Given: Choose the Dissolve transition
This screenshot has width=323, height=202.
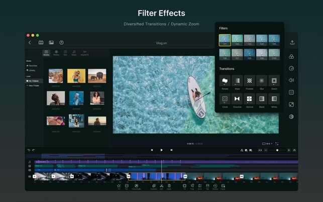Looking at the screenshot, I should pyautogui.click(x=237, y=98).
